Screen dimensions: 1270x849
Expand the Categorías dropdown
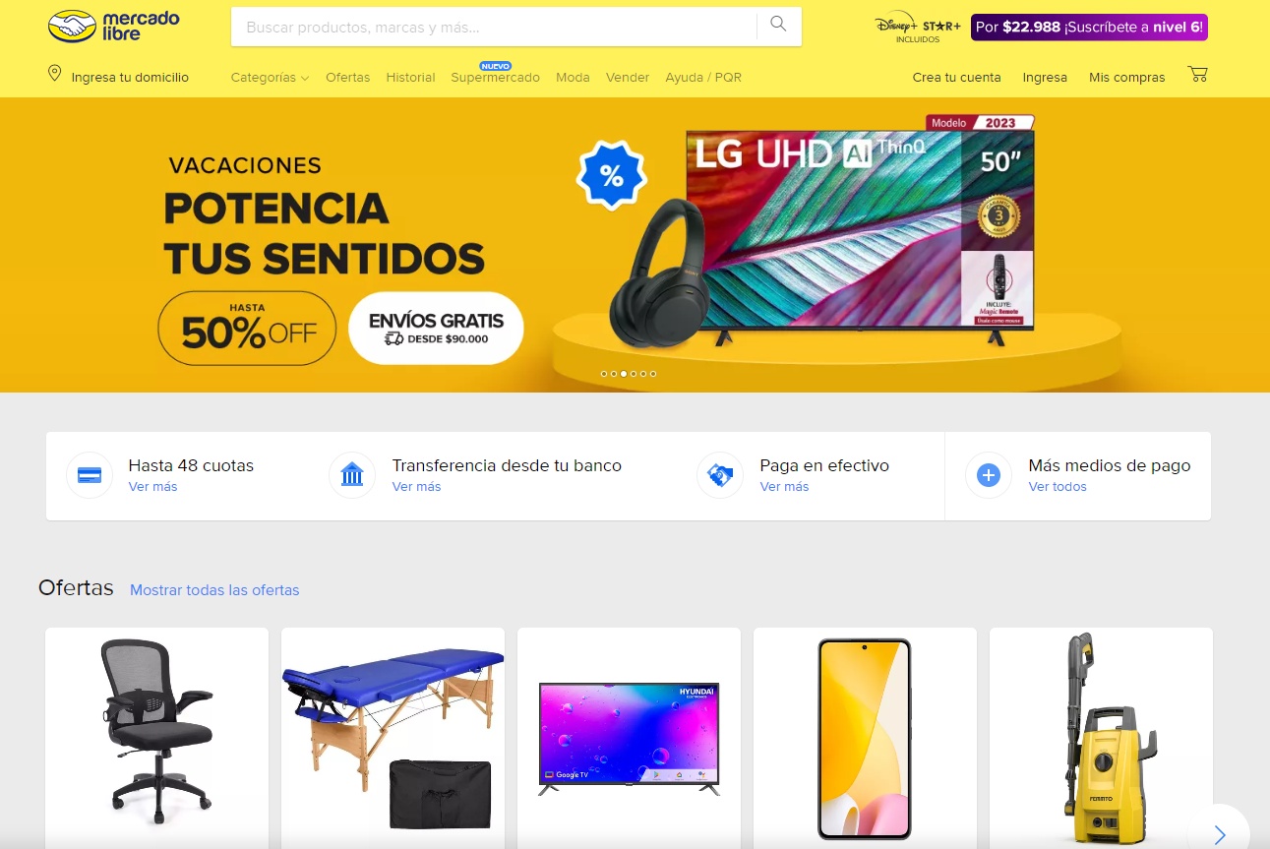pyautogui.click(x=270, y=77)
